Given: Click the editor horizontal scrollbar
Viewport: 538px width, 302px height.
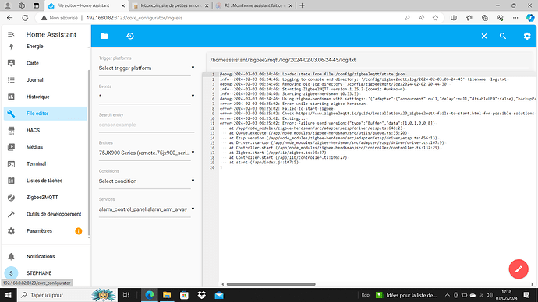Looking at the screenshot, I should pyautogui.click(x=271, y=284).
